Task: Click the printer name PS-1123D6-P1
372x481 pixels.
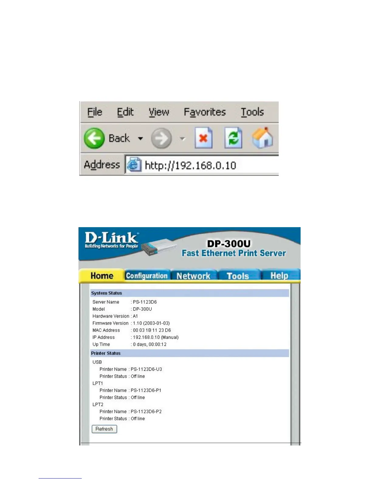Action: [146, 390]
